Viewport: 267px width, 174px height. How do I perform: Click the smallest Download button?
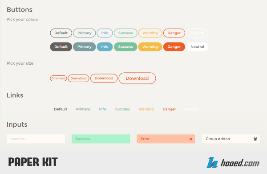click(x=58, y=78)
